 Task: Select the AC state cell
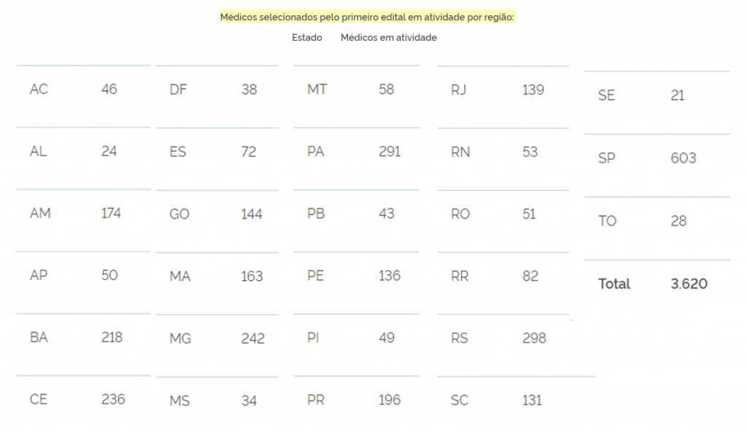pos(39,90)
